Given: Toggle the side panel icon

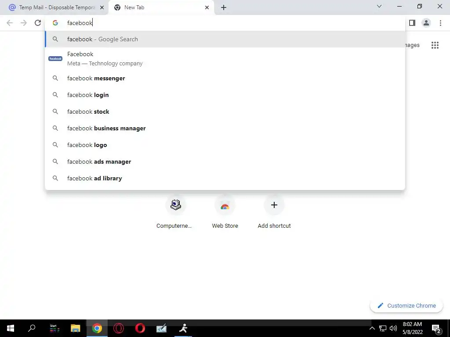Looking at the screenshot, I should tap(412, 23).
